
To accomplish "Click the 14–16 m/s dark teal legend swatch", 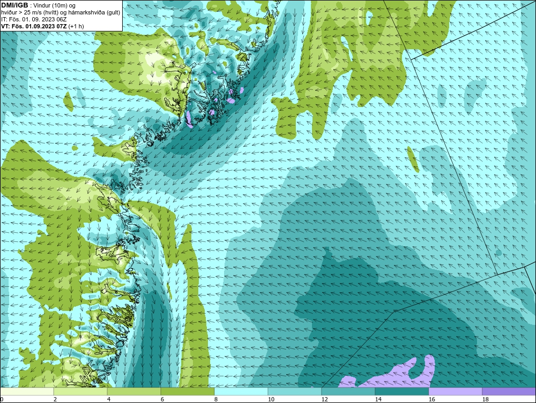I will pyautogui.click(x=401, y=391).
